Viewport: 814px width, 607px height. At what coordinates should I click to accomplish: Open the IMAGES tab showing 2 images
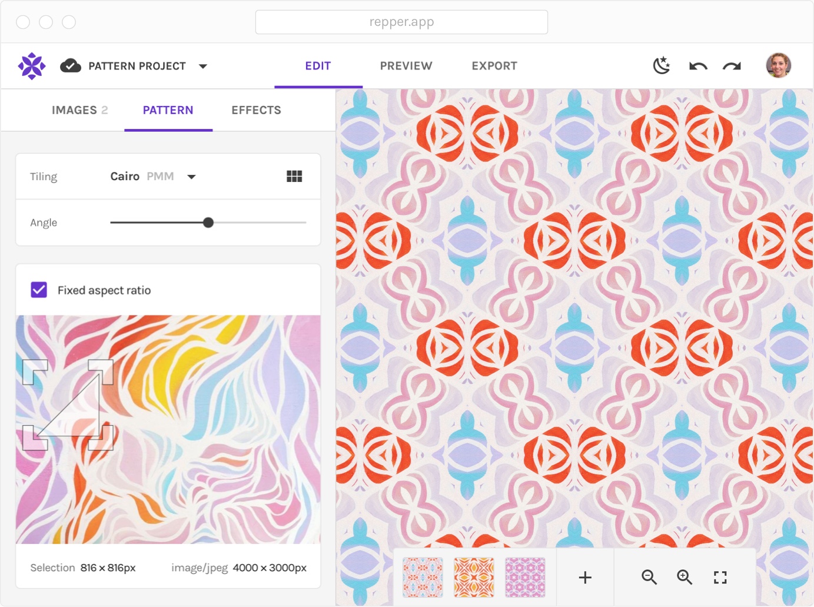79,110
